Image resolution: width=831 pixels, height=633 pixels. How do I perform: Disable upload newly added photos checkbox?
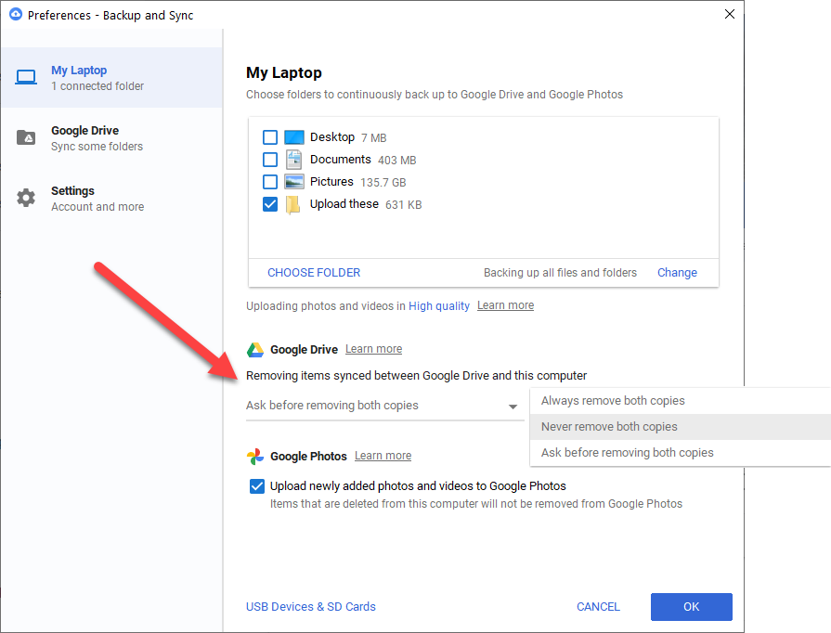tap(257, 486)
